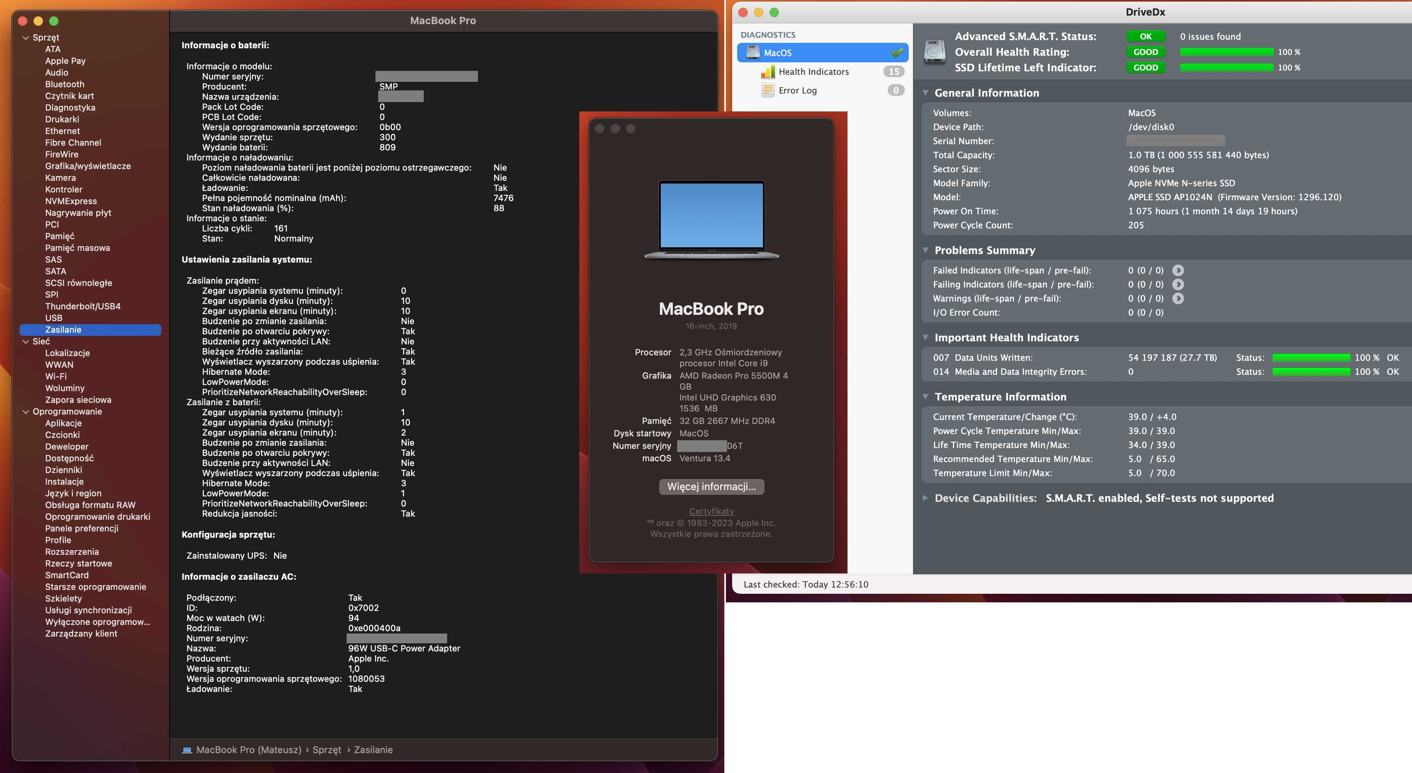Image resolution: width=1412 pixels, height=773 pixels.
Task: Select Aplikacje under Oprogramowanie
Action: [63, 423]
